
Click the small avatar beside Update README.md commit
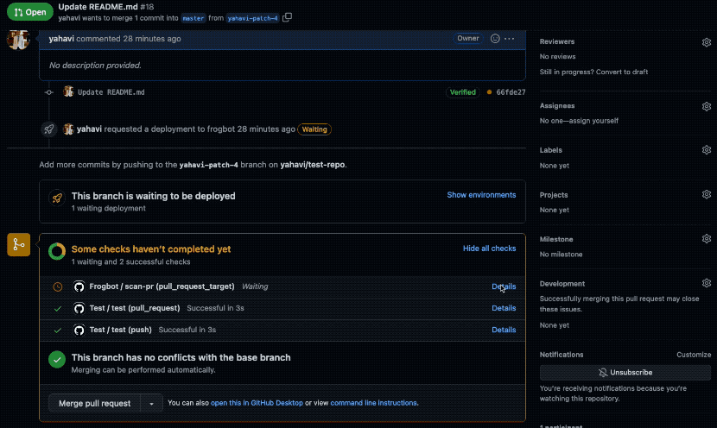coord(68,91)
